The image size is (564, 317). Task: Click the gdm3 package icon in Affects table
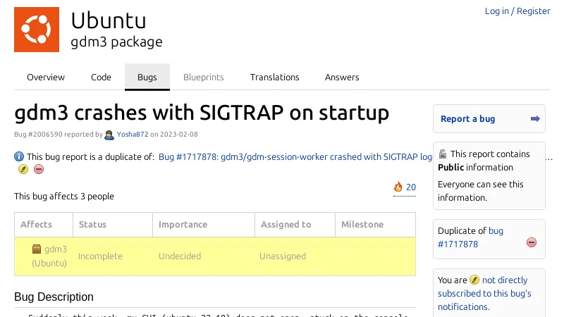click(37, 249)
